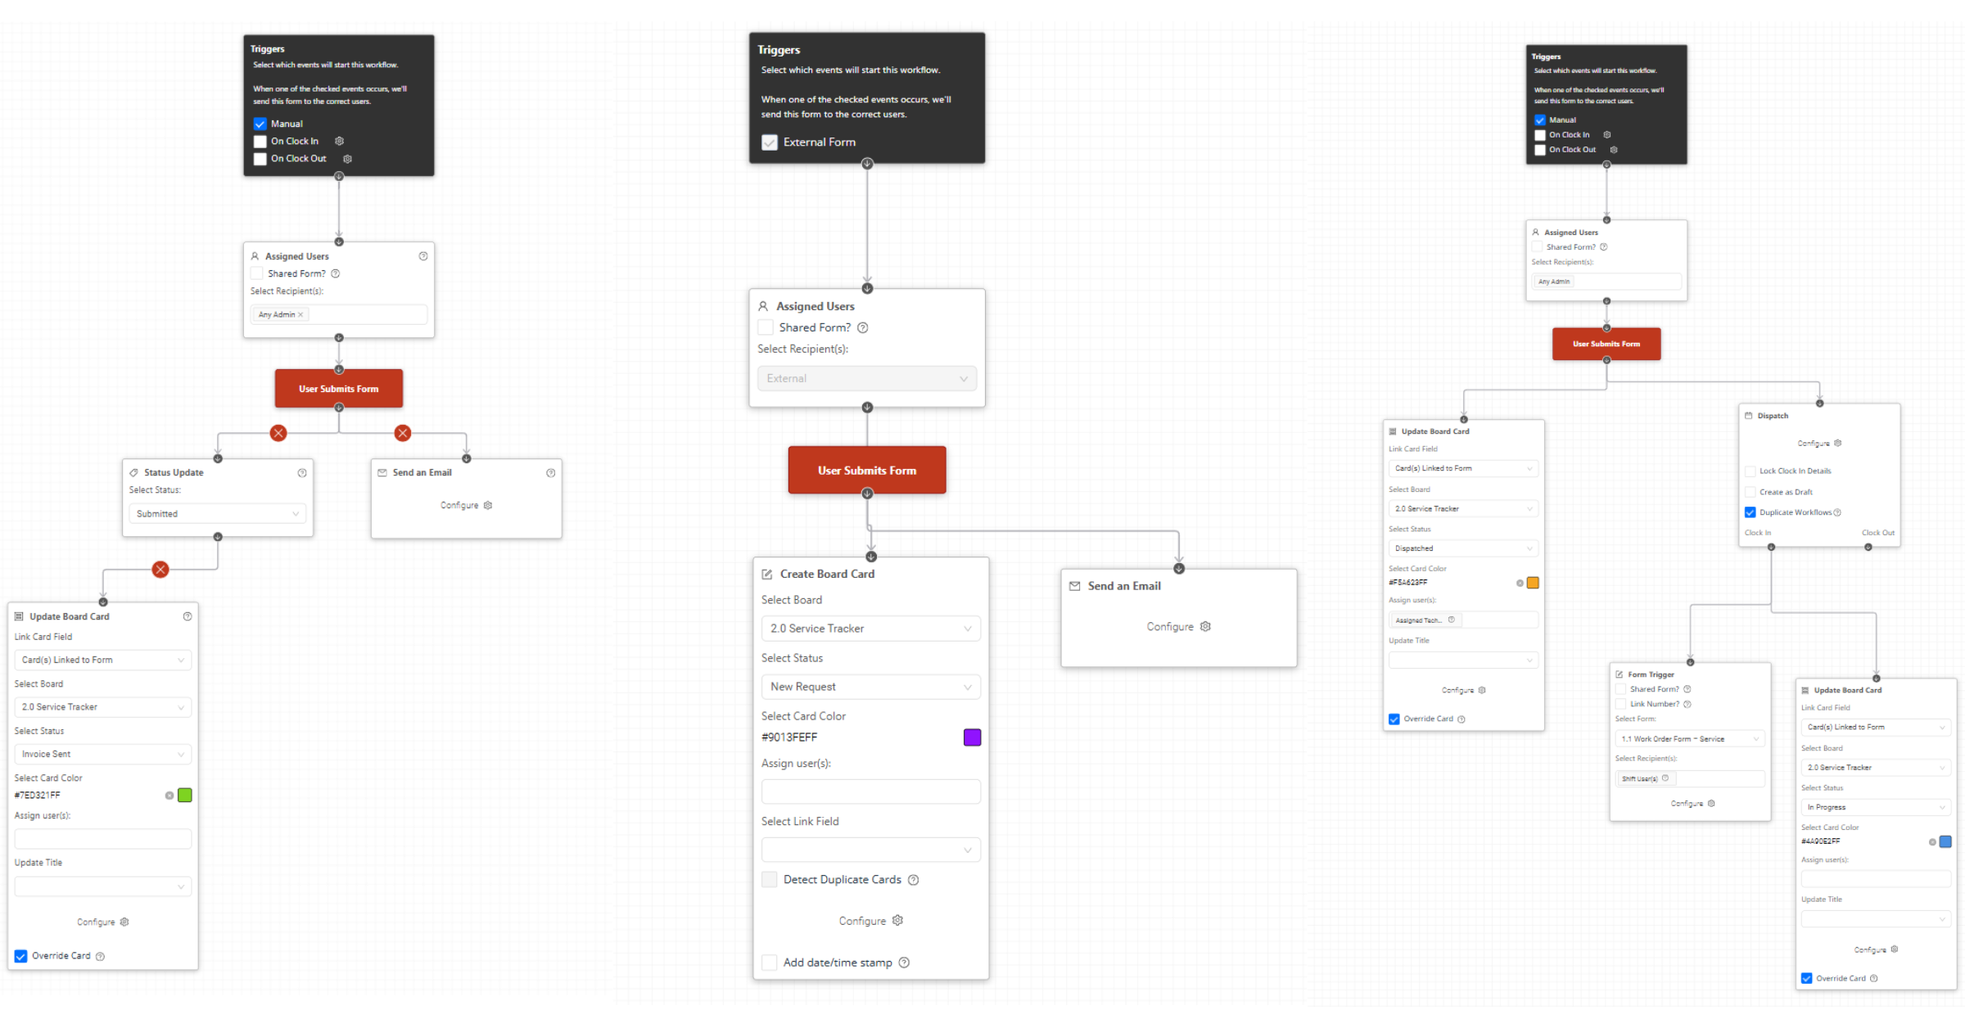
Task: Toggle Duplicate Workflows checkbox in Dispatch
Action: [1750, 512]
